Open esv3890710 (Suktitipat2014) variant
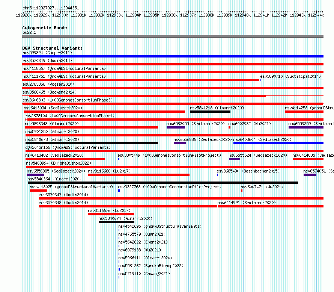The image size is (334, 292). [x=292, y=80]
